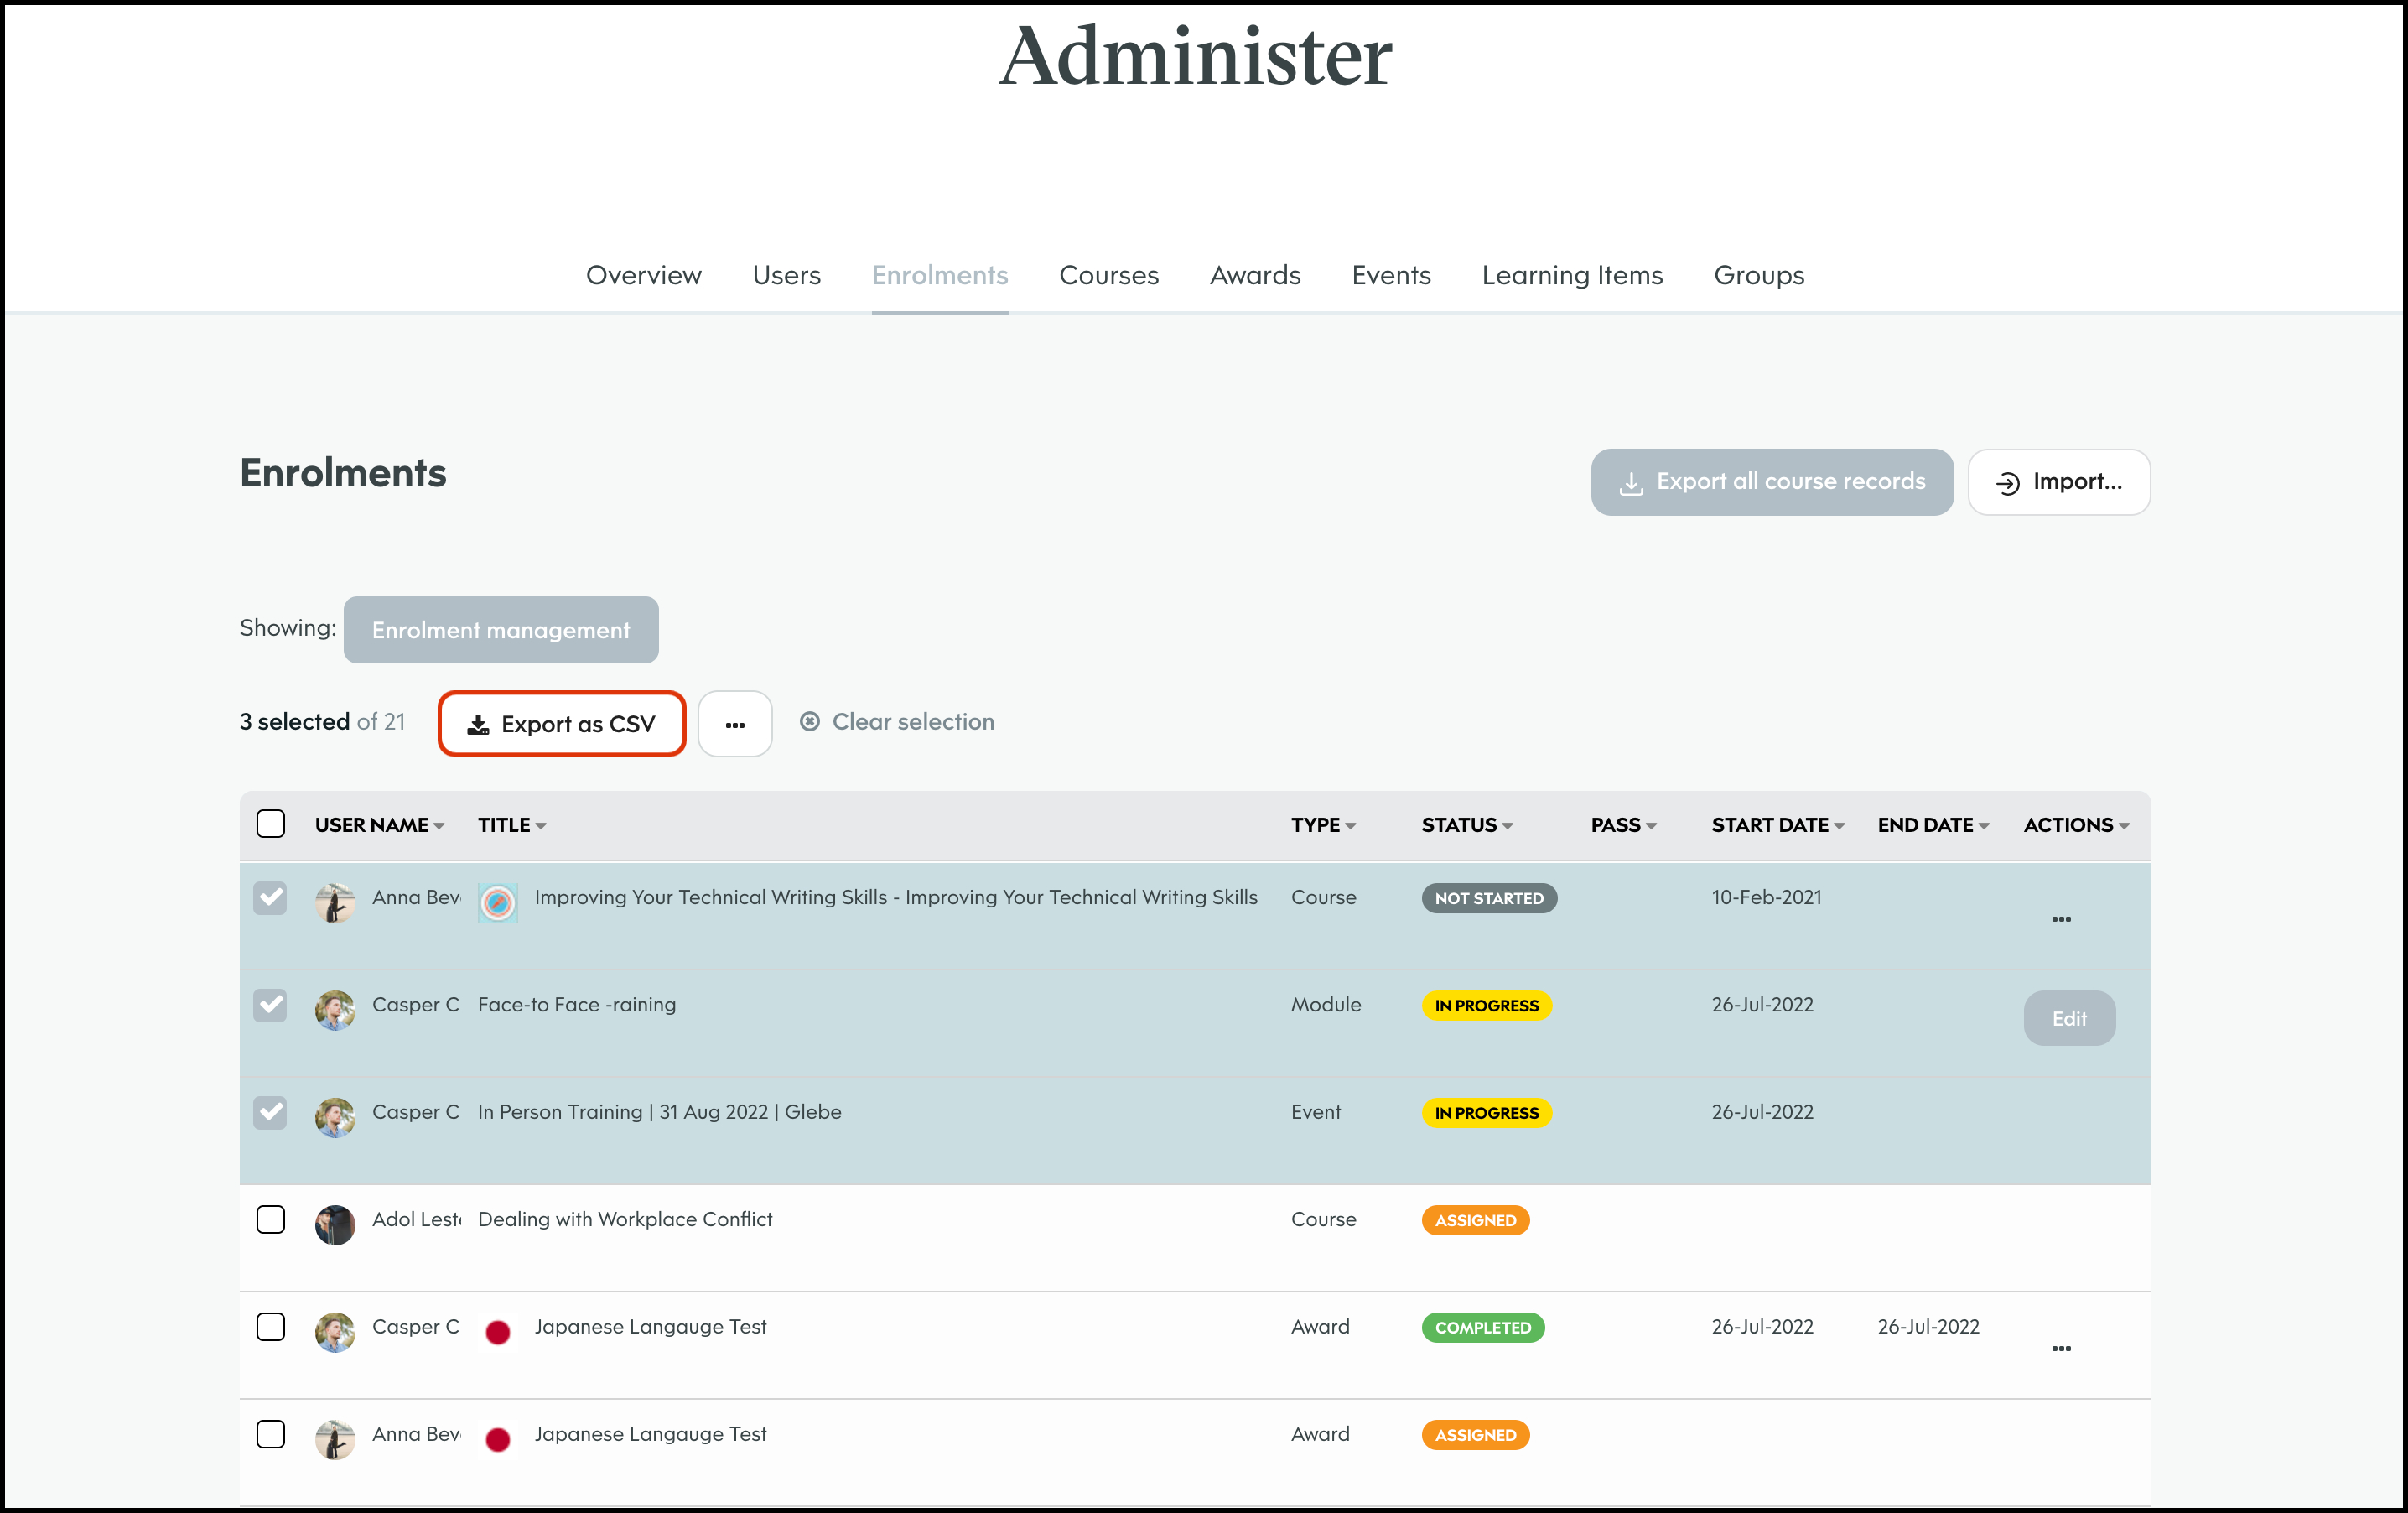Click the Export as CSV download button

561,723
